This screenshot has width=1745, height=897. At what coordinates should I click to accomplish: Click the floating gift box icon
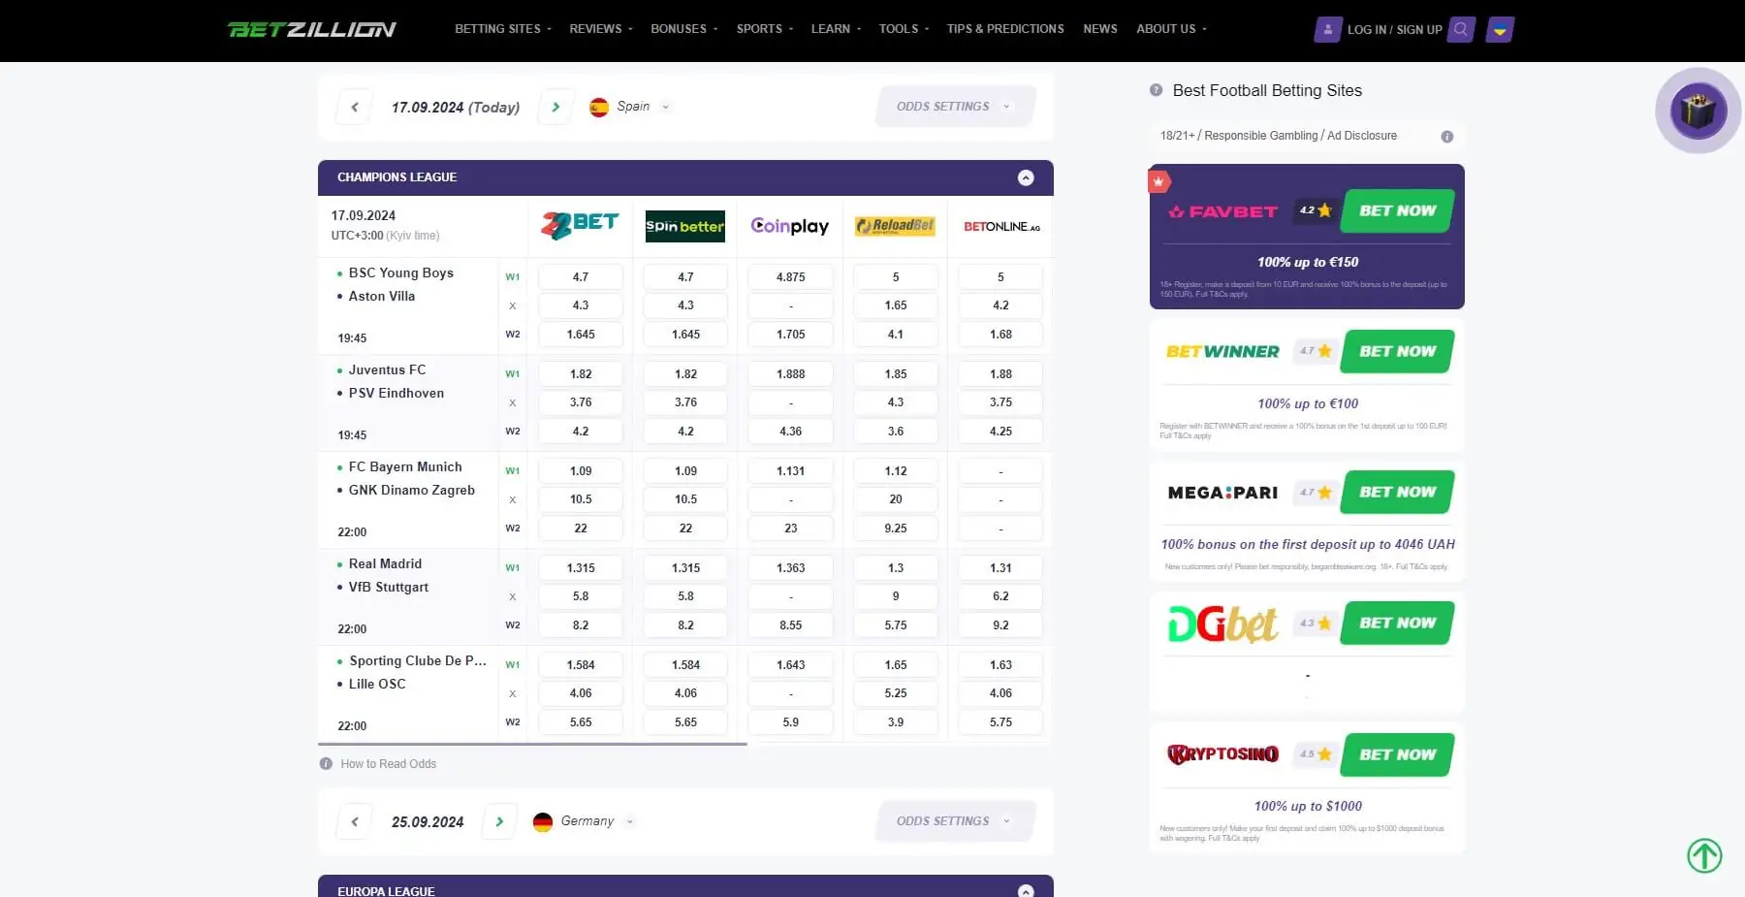(x=1697, y=111)
